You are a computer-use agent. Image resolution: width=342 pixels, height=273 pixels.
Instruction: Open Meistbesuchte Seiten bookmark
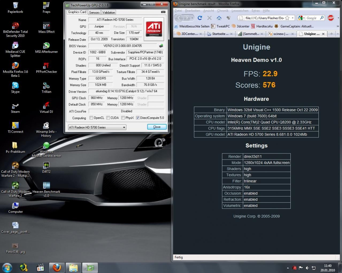[x=192, y=26]
